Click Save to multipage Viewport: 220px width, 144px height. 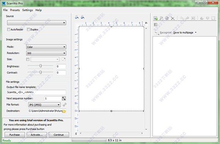[183, 32]
